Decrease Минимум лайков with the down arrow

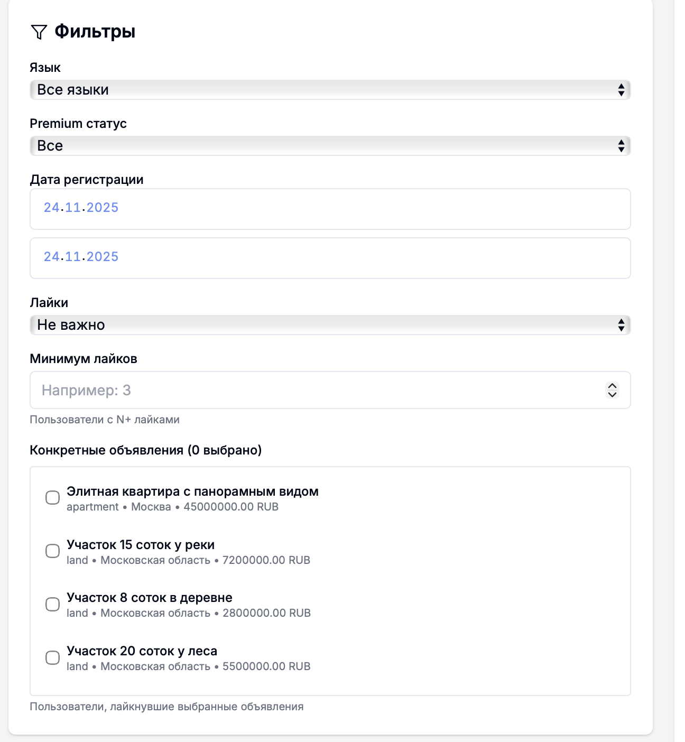612,395
